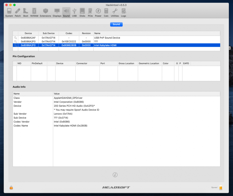The width and height of the screenshot is (233, 196).
Task: Click the EAPD column header
Action: coord(186,63)
